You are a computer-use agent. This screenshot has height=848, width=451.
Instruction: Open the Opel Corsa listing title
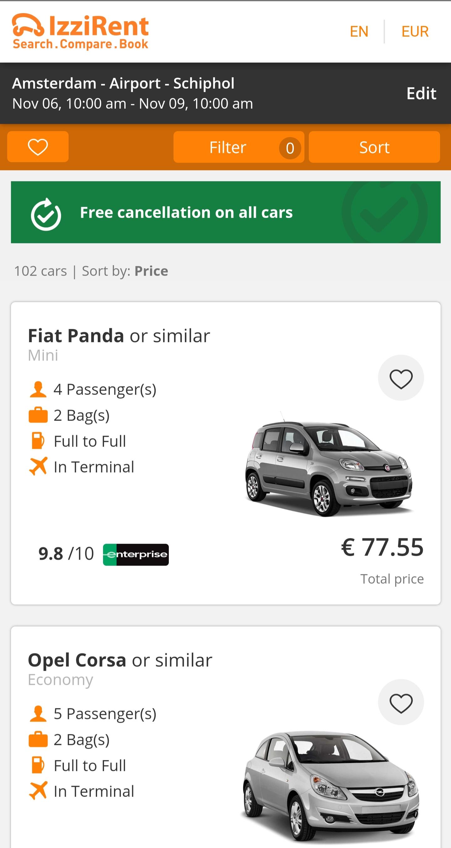click(x=120, y=660)
